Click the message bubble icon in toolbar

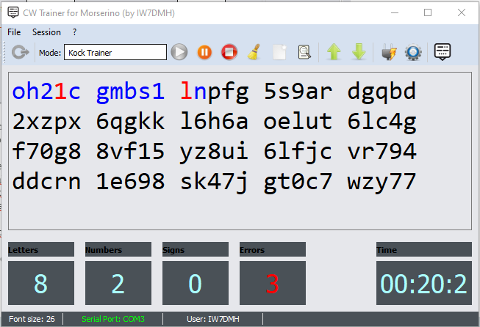coord(443,52)
